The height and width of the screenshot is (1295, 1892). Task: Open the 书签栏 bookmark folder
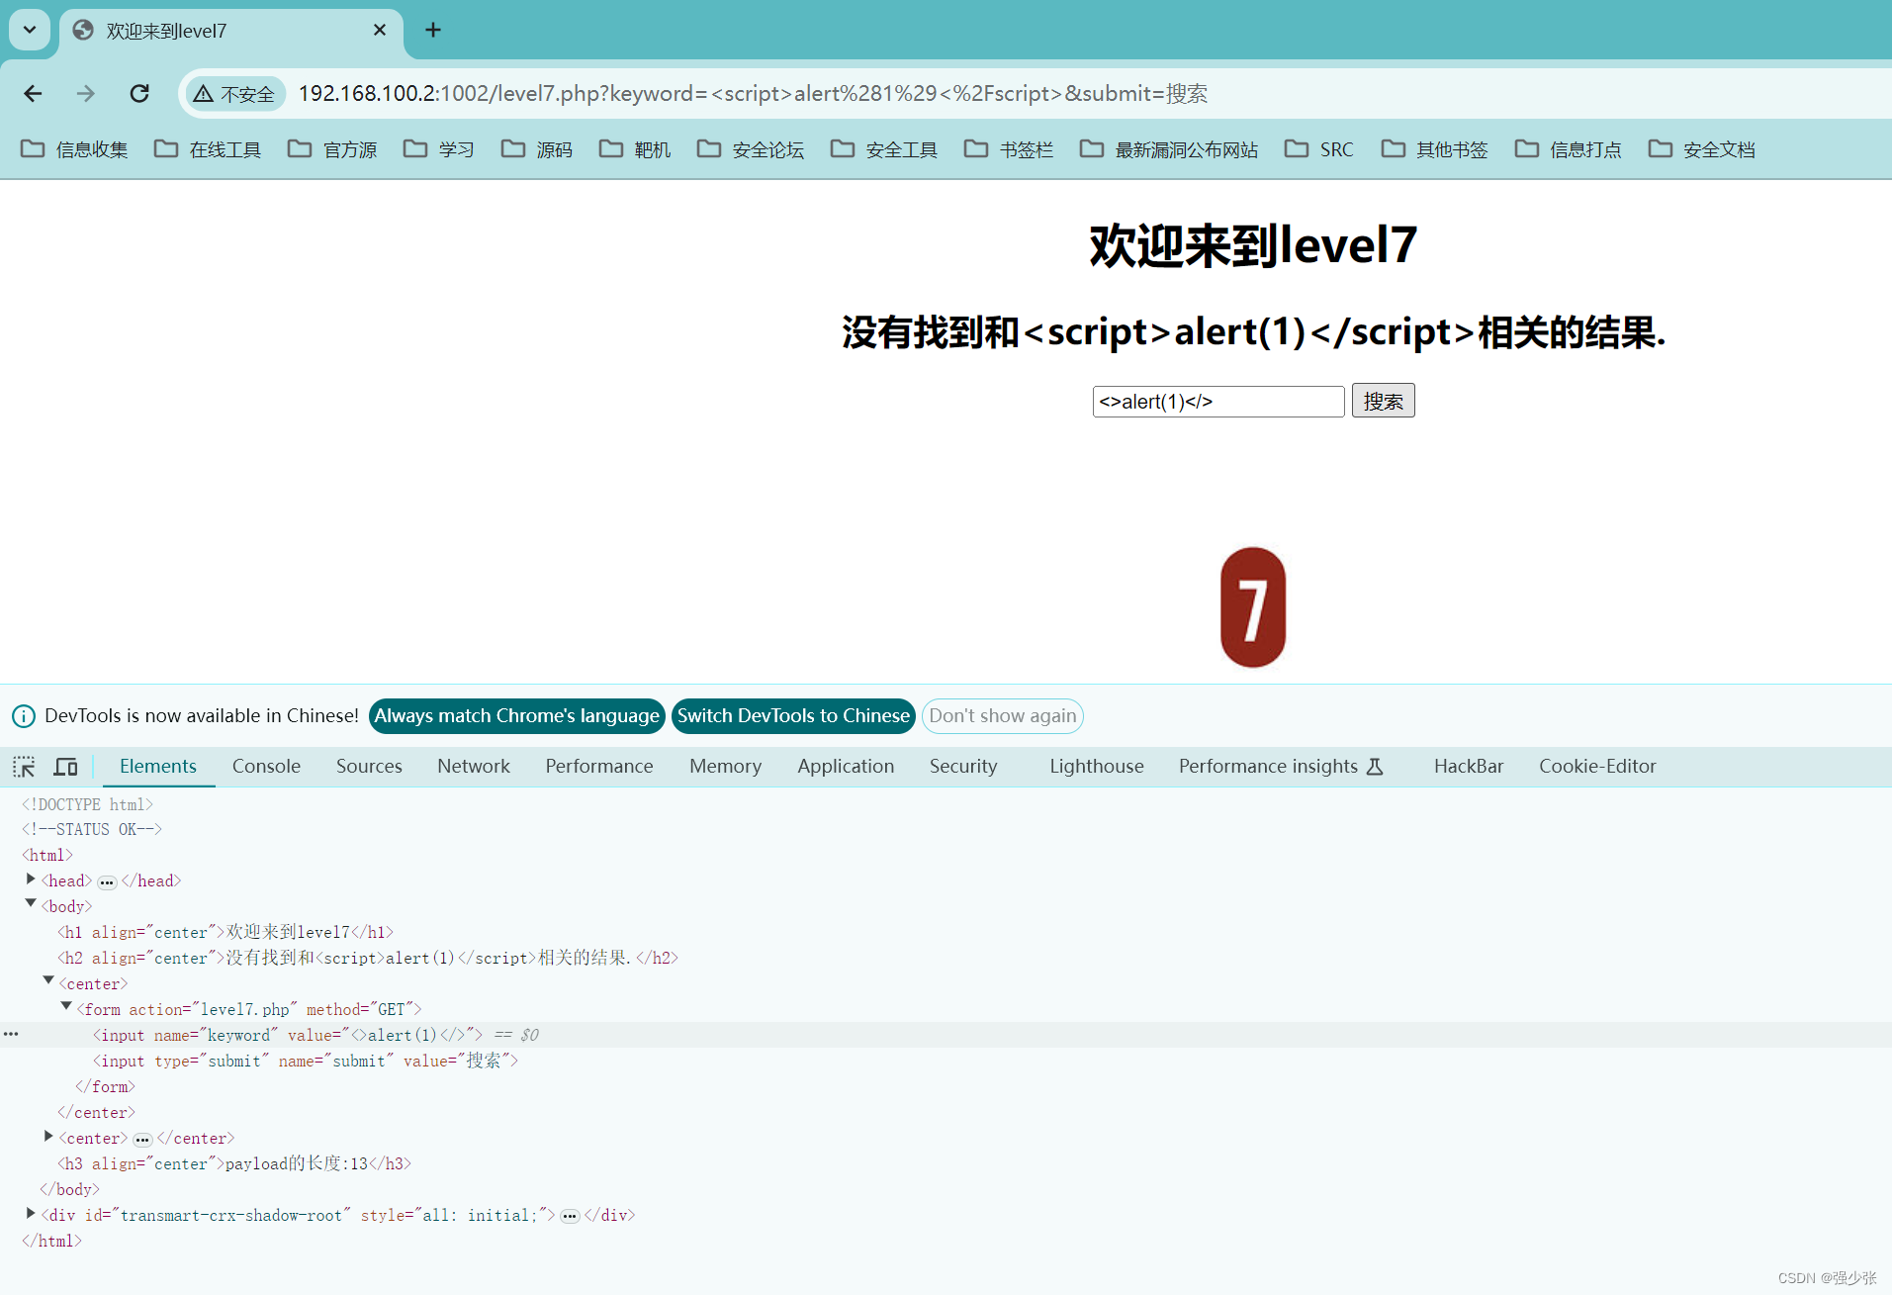tap(1009, 149)
